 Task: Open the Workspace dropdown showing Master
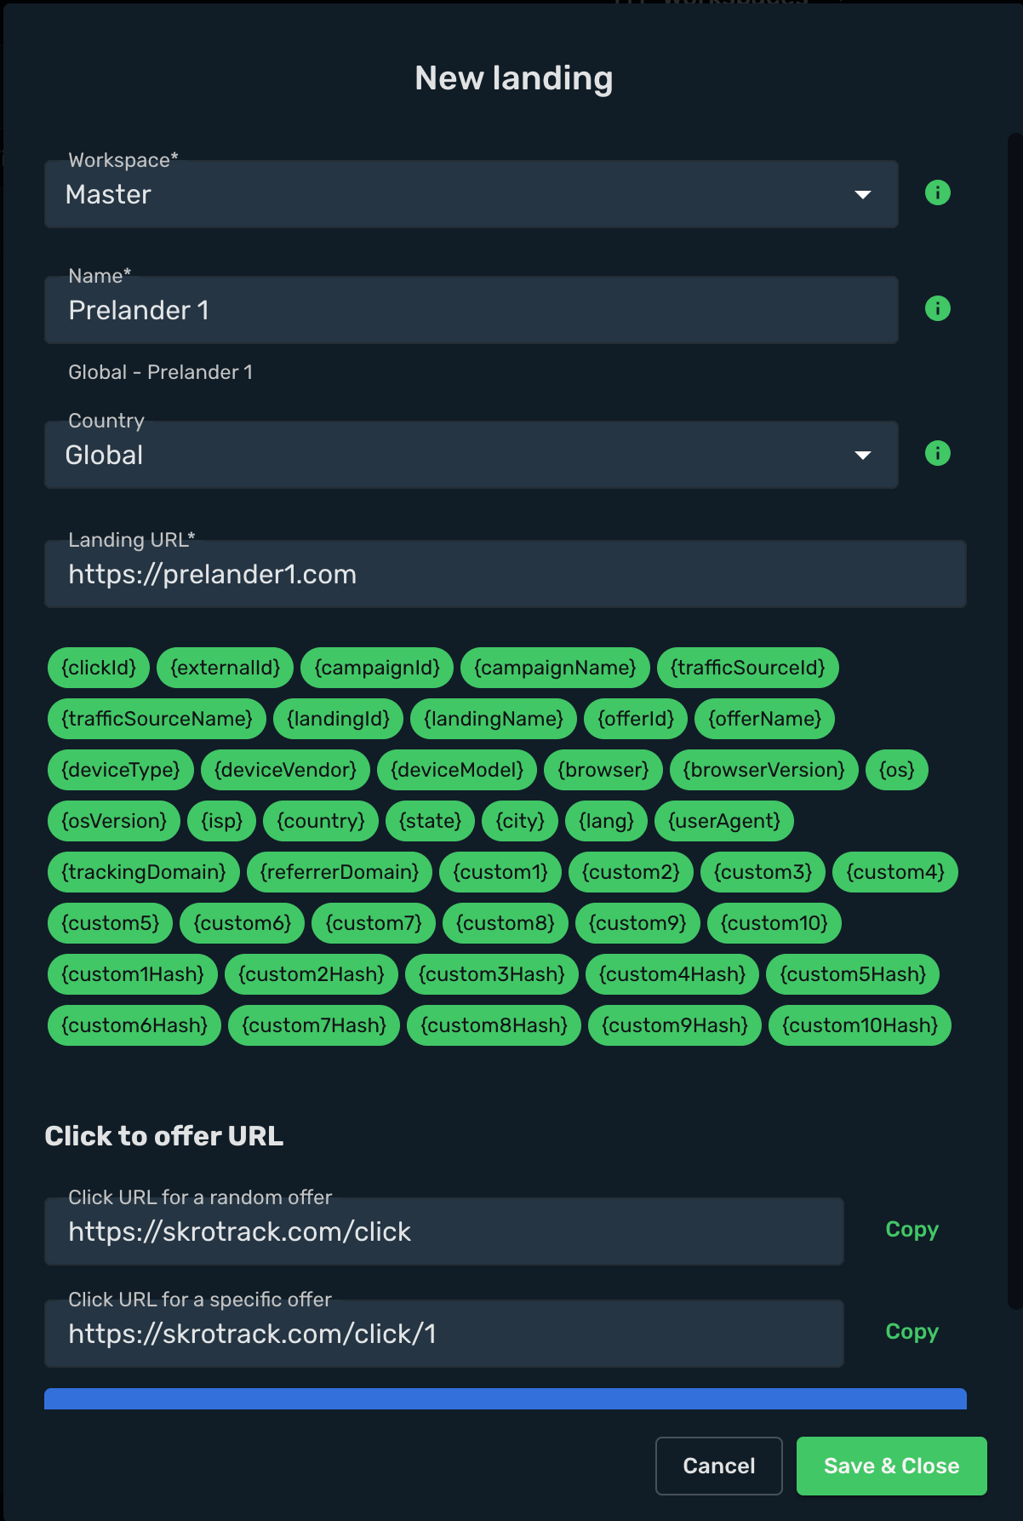coord(471,194)
